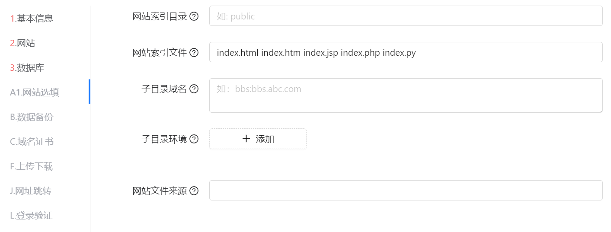Click help icon beside 子目录环境
611x232 pixels.
pos(194,139)
